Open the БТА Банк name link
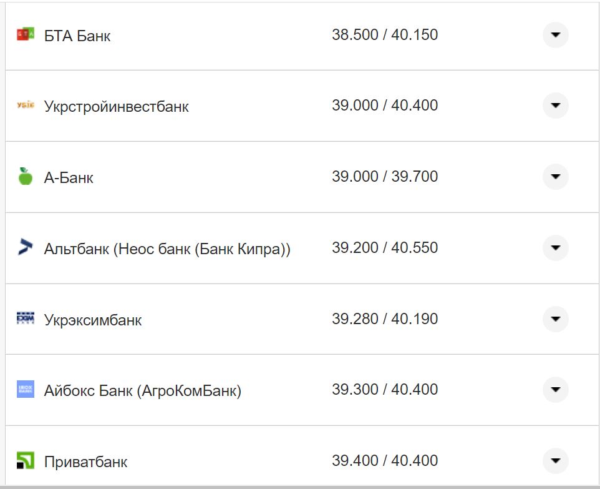Viewport: 600px width, 489px height. pos(77,36)
